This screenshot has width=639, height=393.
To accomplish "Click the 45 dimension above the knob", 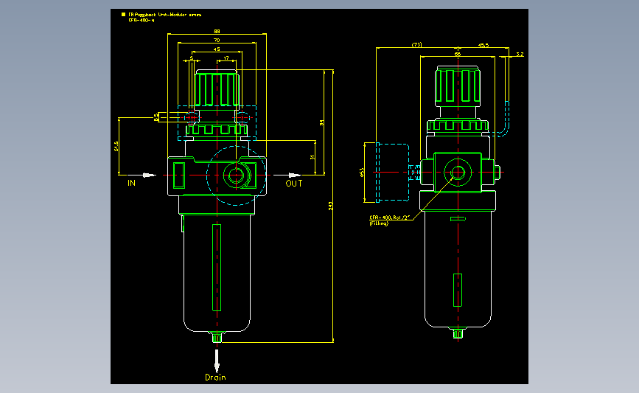I will [x=217, y=49].
